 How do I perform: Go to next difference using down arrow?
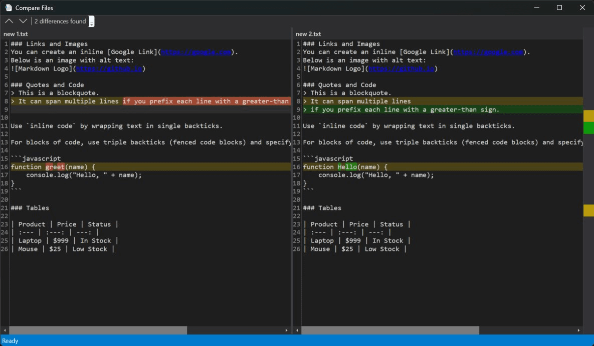click(23, 21)
